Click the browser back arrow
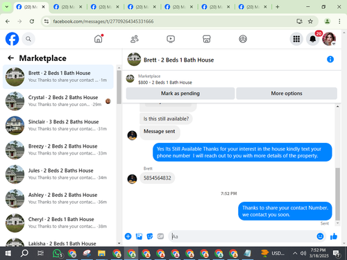 pos(8,21)
